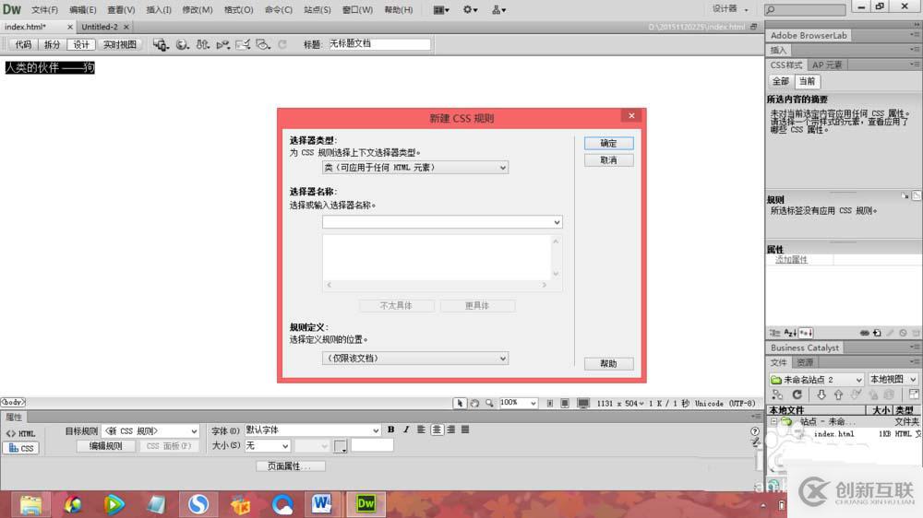Viewport: 923px width, 518px height.
Task: Open the text color swatch picker
Action: click(x=341, y=446)
